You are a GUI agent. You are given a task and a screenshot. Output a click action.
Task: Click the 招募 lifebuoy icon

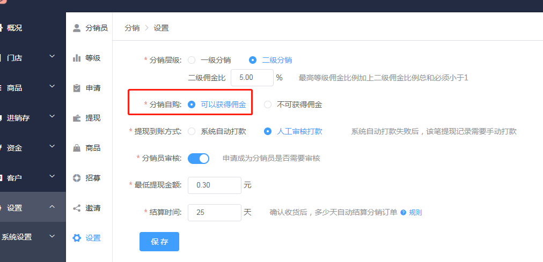click(77, 178)
